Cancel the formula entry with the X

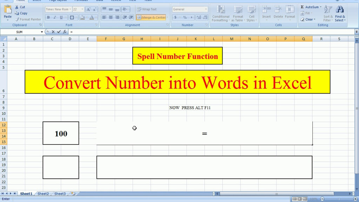53,32
